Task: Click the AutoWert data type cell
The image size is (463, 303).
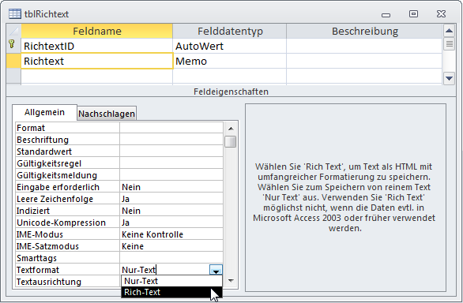Action: click(230, 46)
